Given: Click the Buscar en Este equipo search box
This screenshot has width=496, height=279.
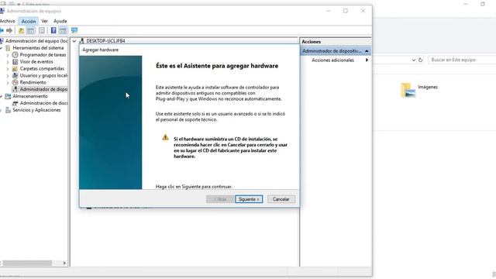Looking at the screenshot, I should (462, 60).
